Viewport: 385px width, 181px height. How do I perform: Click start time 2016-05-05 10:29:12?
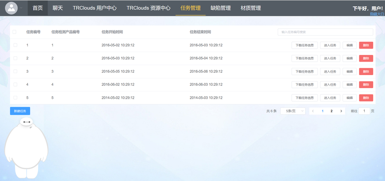pos(118,71)
